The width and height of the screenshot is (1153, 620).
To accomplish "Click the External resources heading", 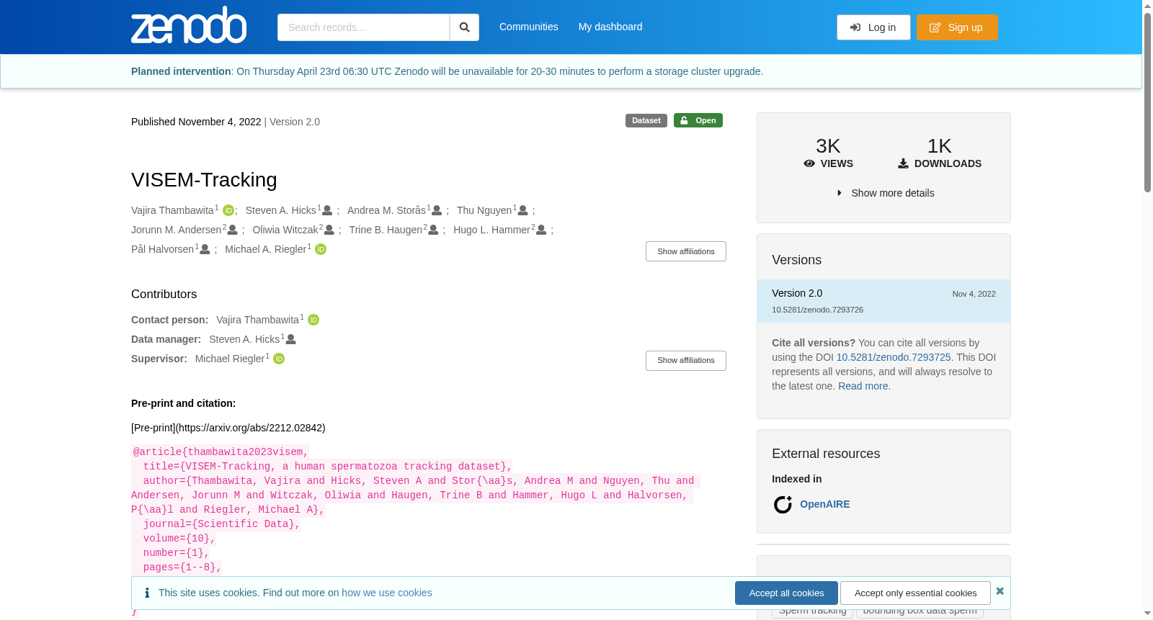I will [826, 454].
